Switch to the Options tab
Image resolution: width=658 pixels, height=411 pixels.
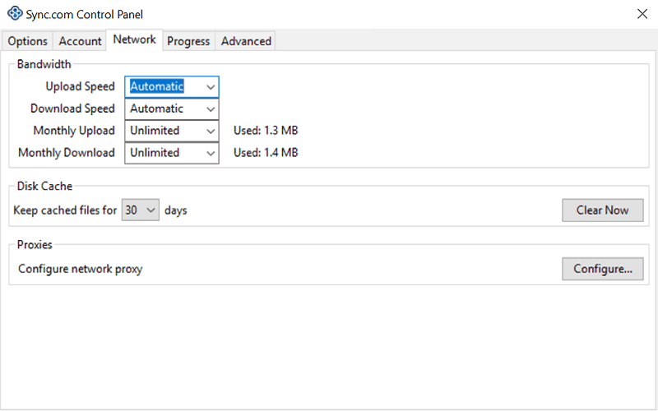(27, 41)
